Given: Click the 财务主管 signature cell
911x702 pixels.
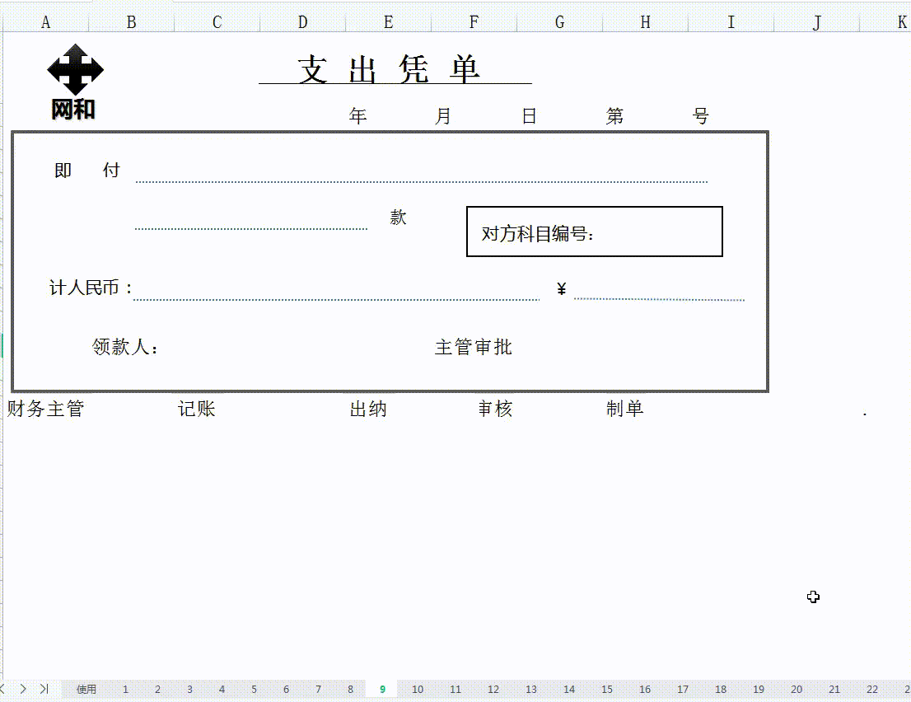Looking at the screenshot, I should [45, 409].
